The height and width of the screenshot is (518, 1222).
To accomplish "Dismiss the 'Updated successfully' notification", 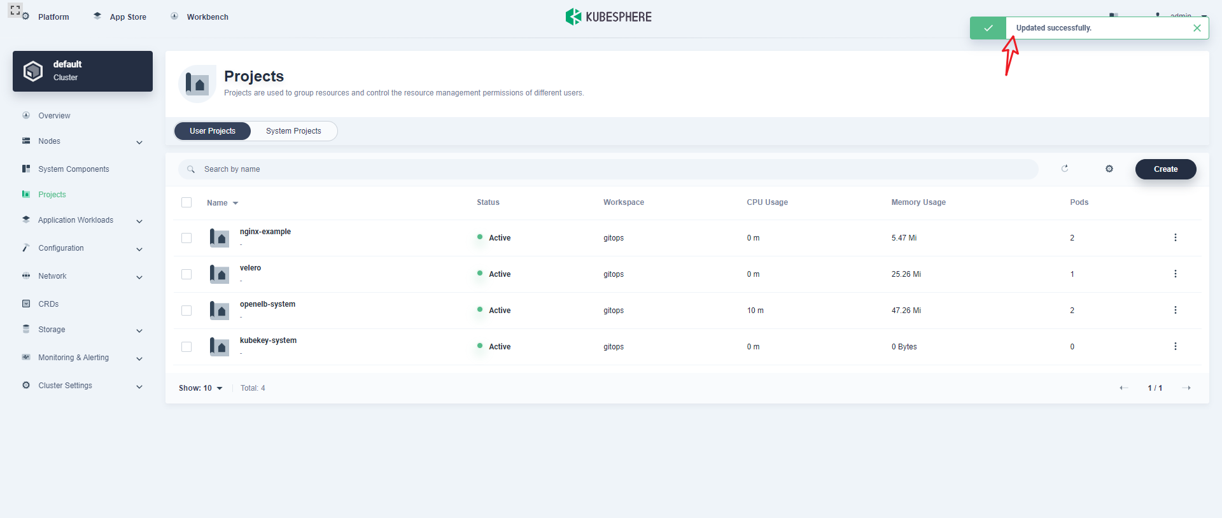I will coord(1197,28).
